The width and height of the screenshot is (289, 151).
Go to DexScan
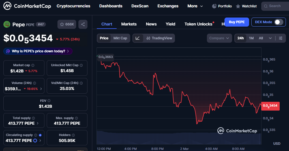click(x=140, y=6)
